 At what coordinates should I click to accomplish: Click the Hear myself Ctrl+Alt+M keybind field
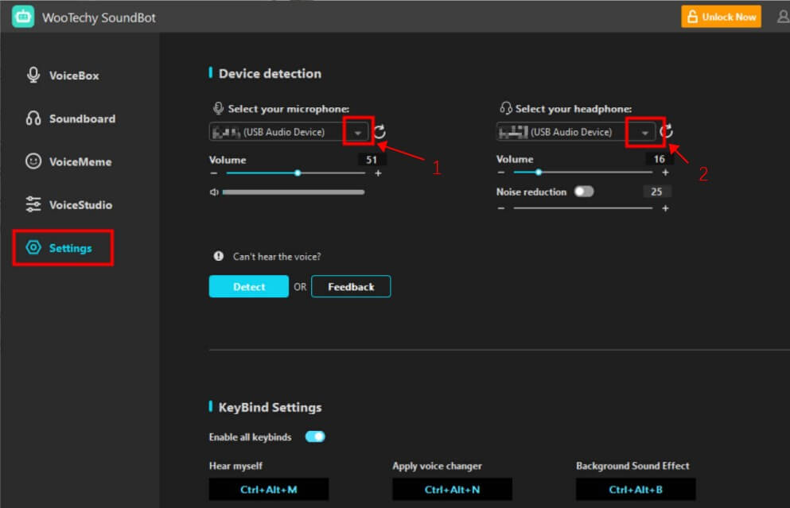[x=268, y=490]
